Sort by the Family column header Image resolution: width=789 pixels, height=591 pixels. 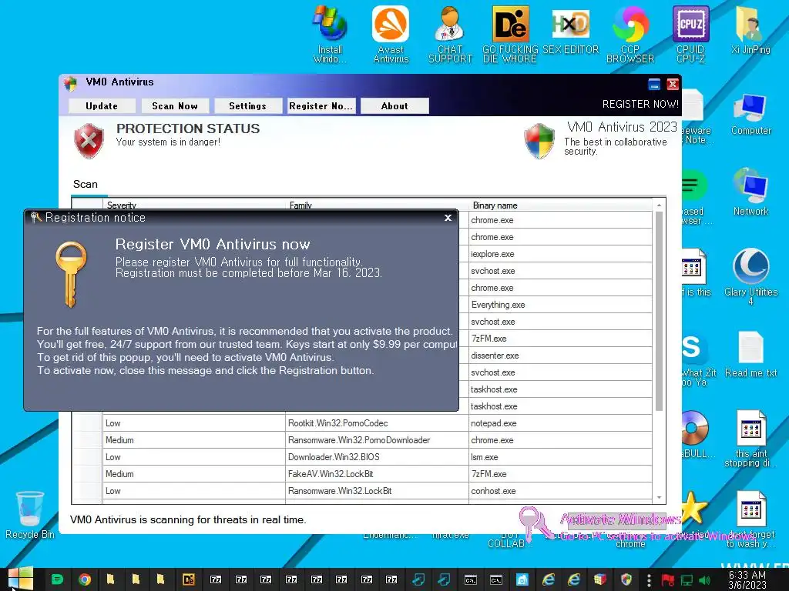tap(378, 205)
